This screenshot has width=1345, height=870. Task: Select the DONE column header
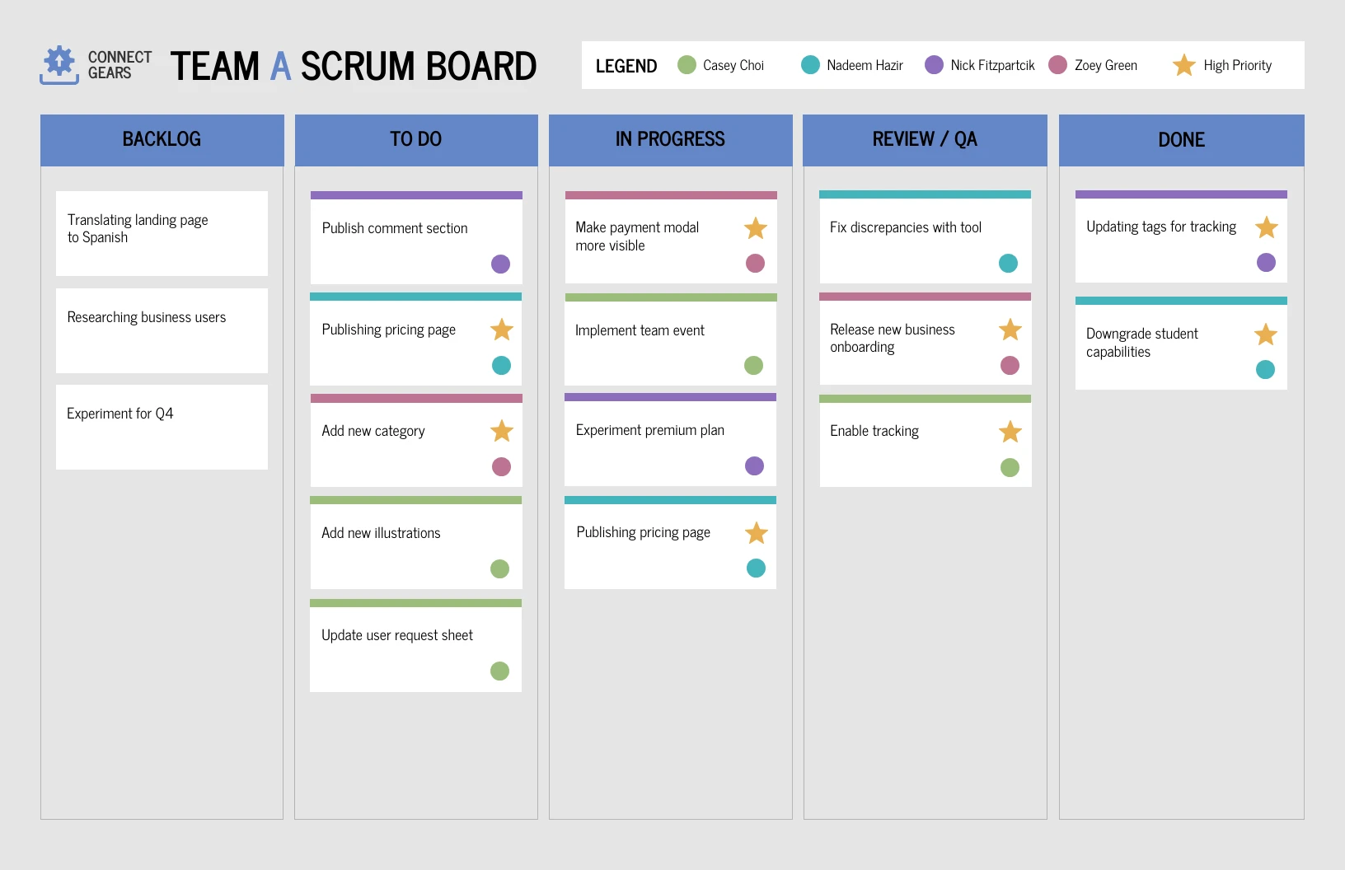pyautogui.click(x=1182, y=140)
